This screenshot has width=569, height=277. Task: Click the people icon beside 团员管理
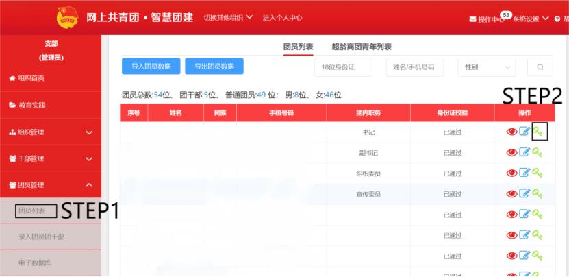(12, 185)
